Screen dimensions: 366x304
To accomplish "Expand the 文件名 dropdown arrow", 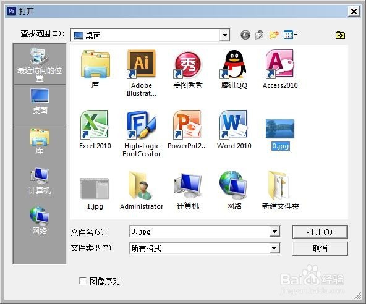I will click(274, 232).
